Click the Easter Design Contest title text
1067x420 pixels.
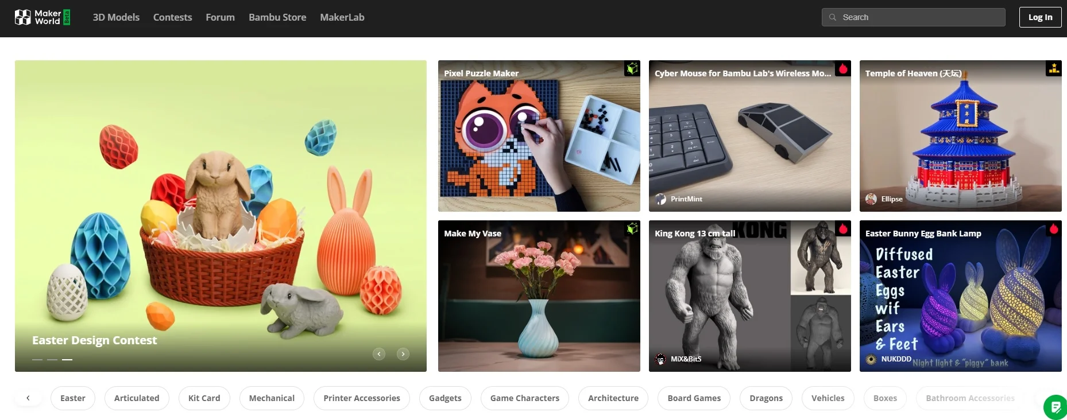tap(95, 340)
